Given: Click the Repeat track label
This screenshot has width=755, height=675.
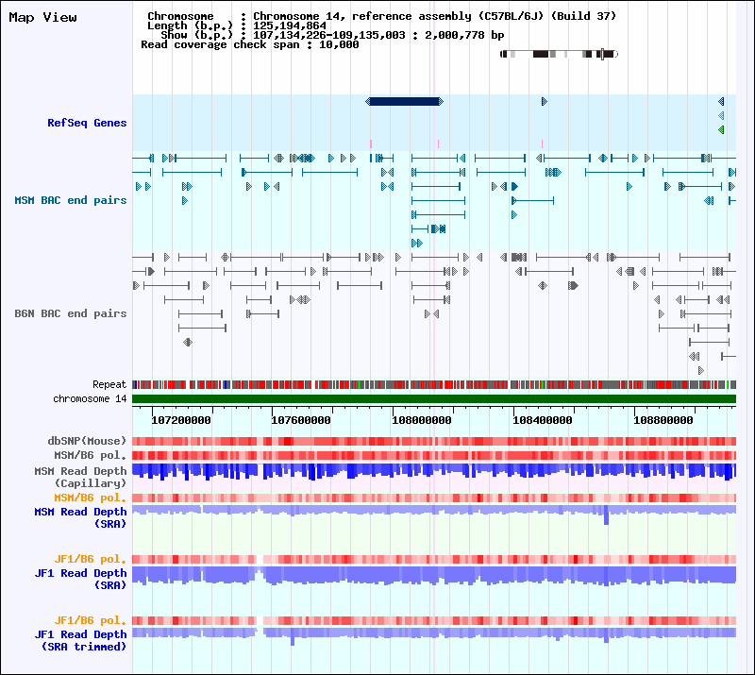Looking at the screenshot, I should tap(109, 384).
